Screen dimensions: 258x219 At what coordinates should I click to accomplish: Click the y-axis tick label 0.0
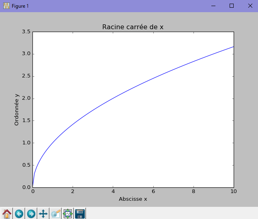[x=26, y=187]
